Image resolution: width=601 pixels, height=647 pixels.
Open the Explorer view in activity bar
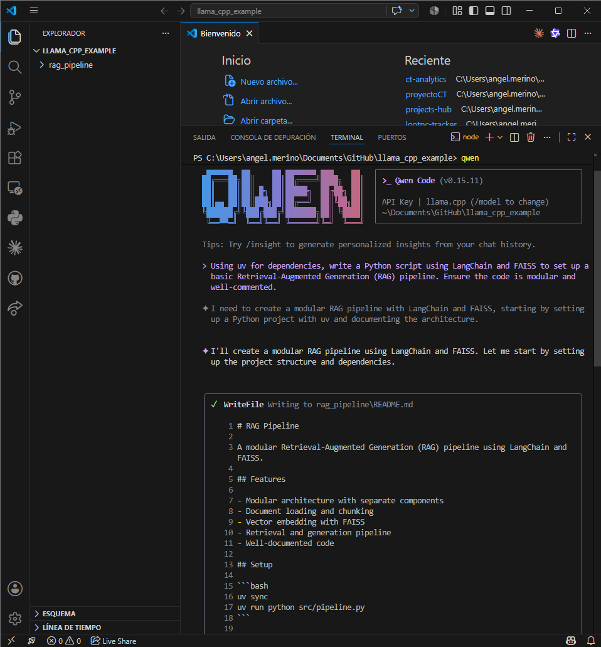15,37
